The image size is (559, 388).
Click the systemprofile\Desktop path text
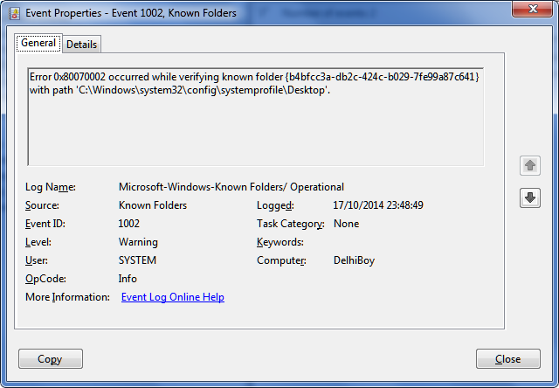click(x=273, y=90)
